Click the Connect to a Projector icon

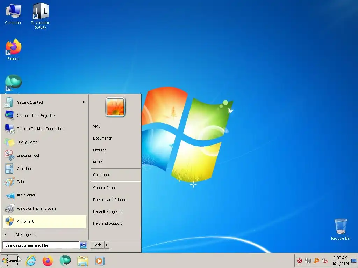click(9, 116)
